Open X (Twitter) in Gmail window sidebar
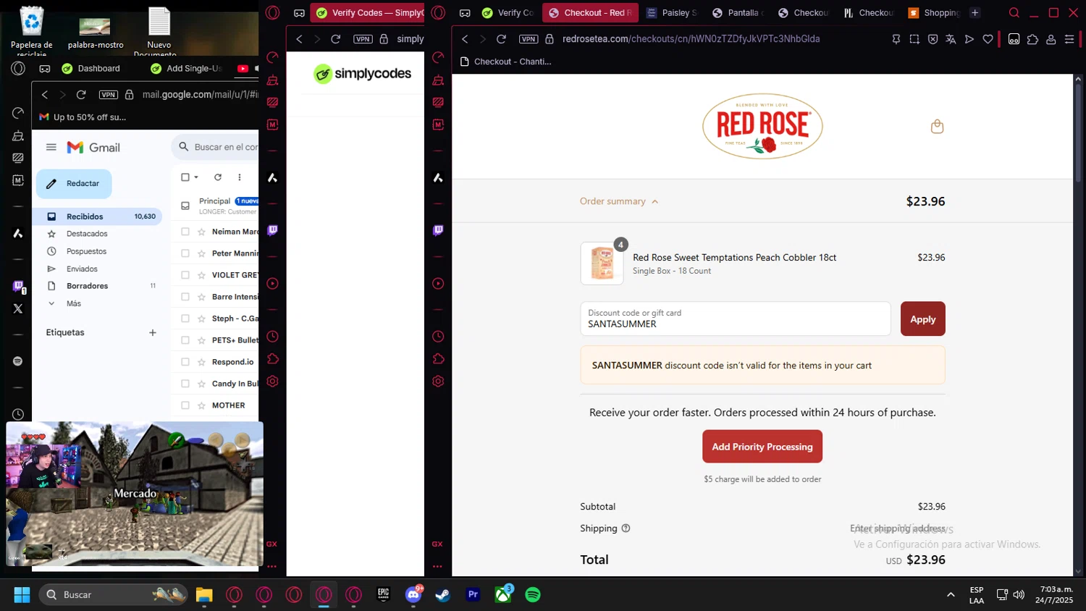Image resolution: width=1086 pixels, height=611 pixels. coord(18,308)
